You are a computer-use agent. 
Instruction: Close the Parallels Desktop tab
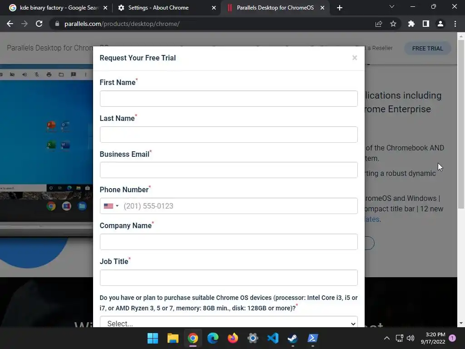click(x=322, y=8)
